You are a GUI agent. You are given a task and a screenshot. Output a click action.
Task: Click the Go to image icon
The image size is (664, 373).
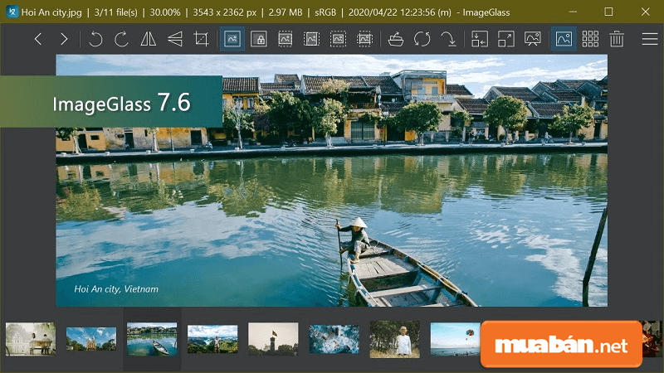448,39
